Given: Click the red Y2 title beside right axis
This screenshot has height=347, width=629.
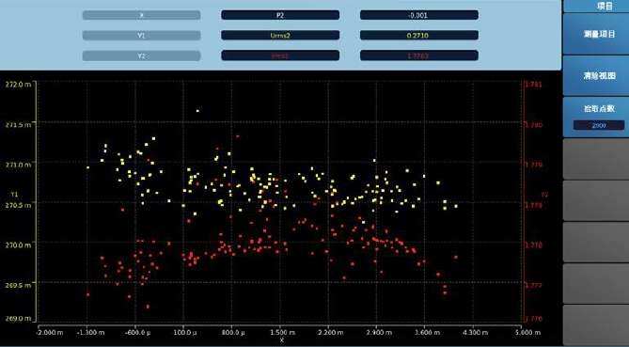Looking at the screenshot, I should tap(544, 195).
